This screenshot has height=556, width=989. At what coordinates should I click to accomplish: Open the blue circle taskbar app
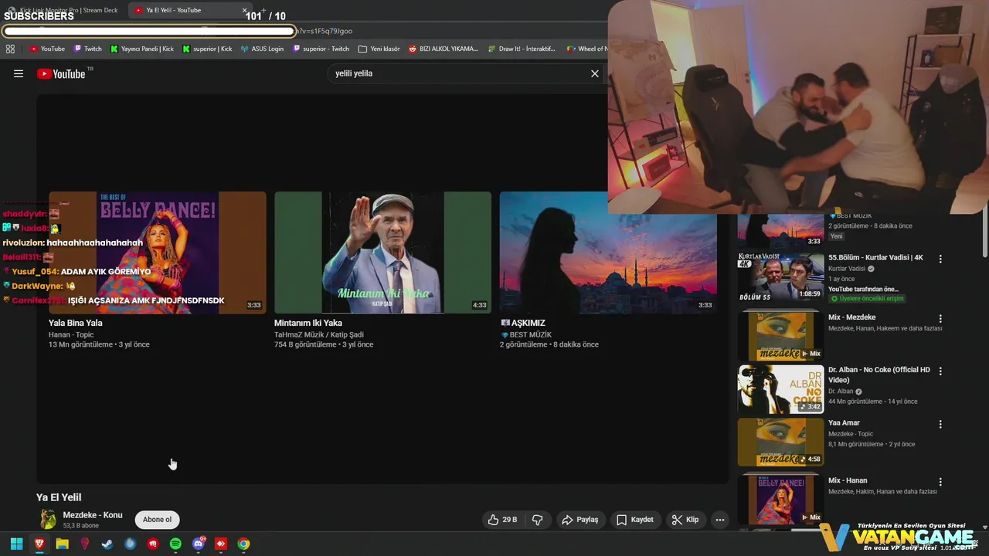pos(130,544)
